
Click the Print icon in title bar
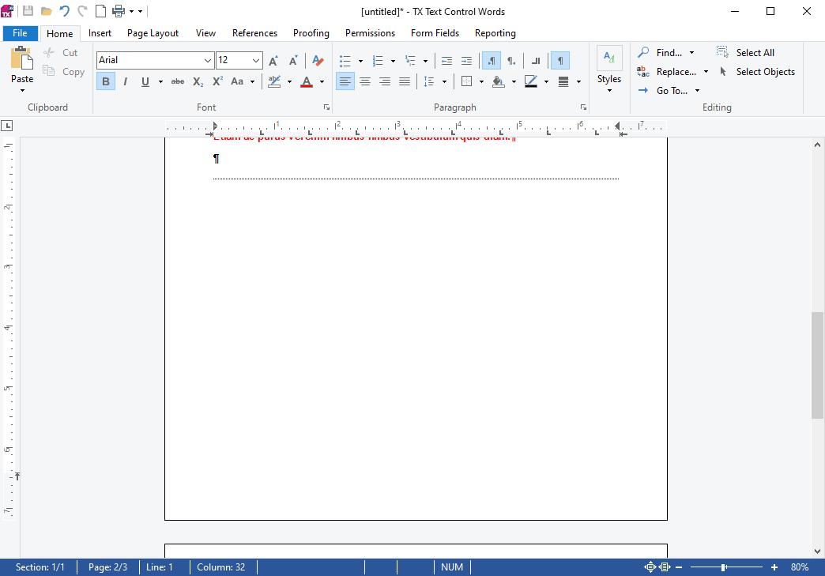119,11
